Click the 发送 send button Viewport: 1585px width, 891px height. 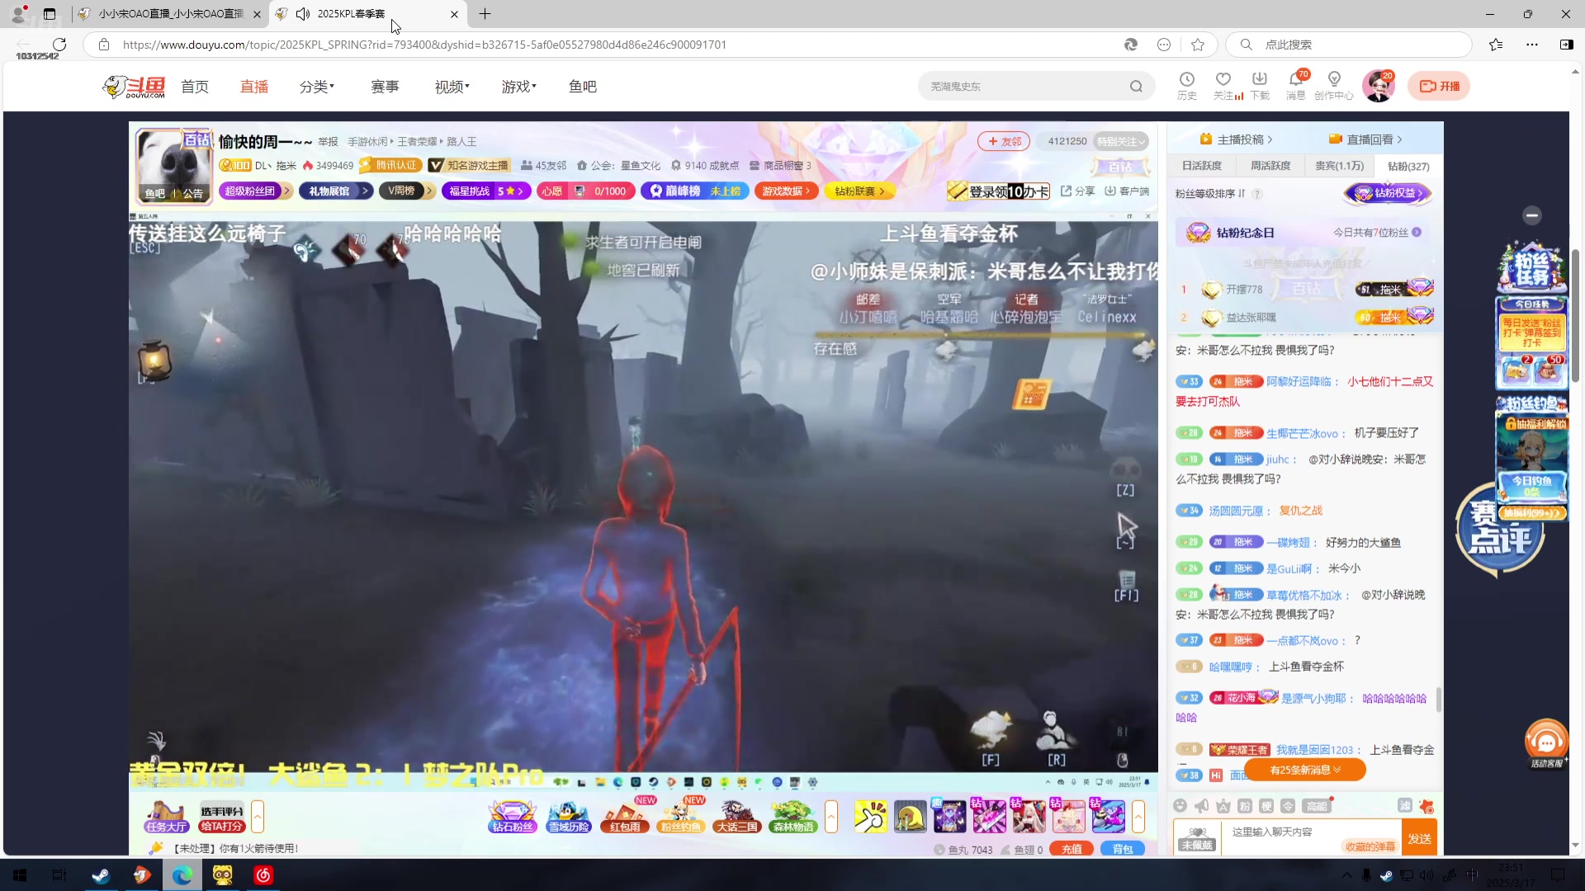tap(1419, 838)
